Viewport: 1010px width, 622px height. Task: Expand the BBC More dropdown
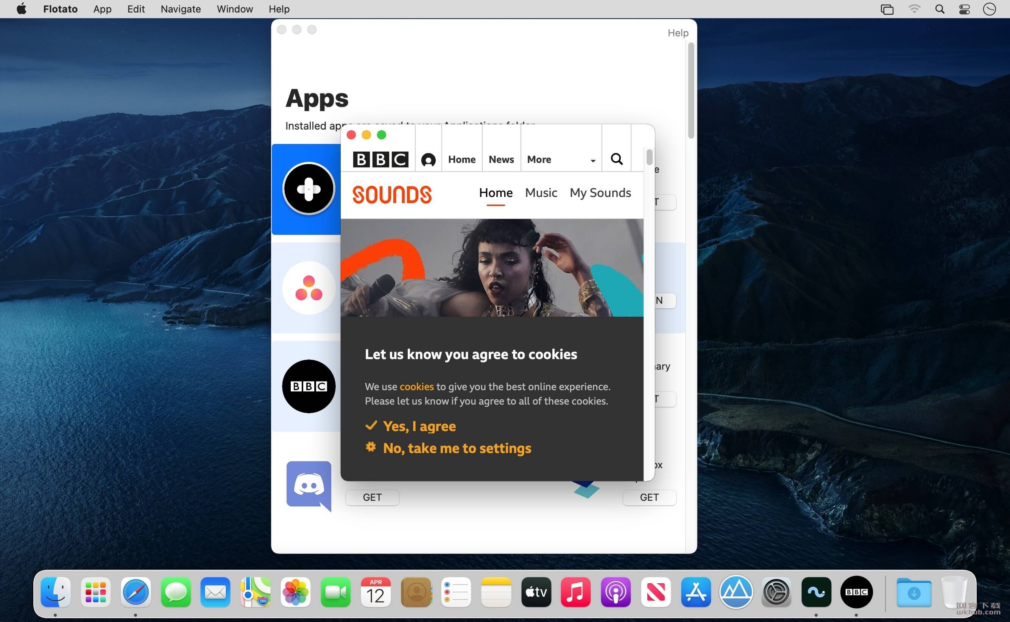(561, 159)
